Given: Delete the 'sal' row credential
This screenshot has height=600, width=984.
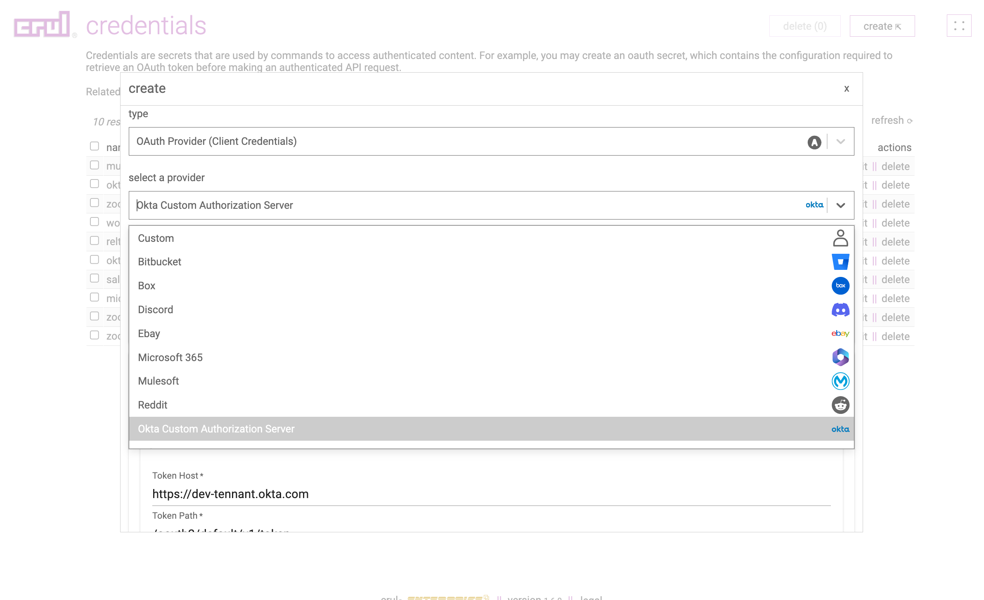Looking at the screenshot, I should pos(895,279).
